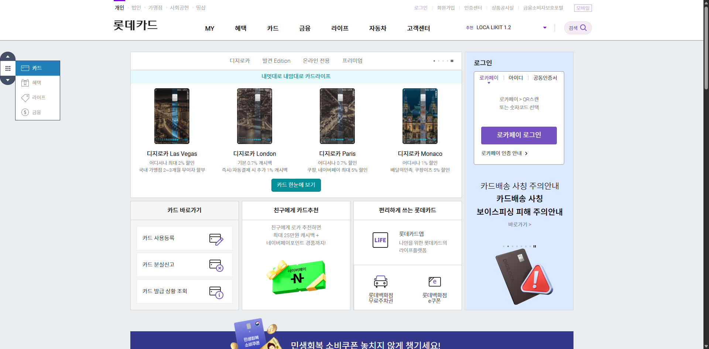Select the second carousel indicator dot
This screenshot has width=709, height=349.
[439, 61]
